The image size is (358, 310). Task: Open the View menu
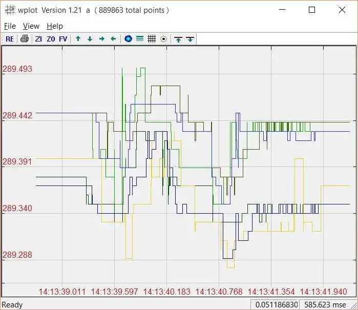31,26
